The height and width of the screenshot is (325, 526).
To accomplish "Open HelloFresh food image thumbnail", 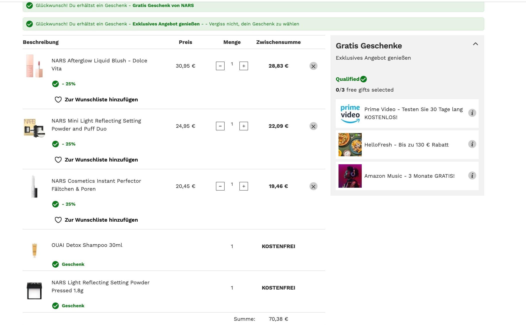I will (x=350, y=145).
